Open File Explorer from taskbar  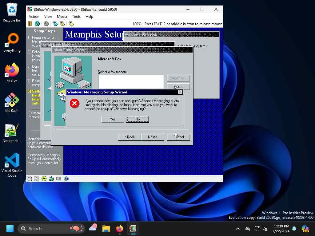click(106, 229)
